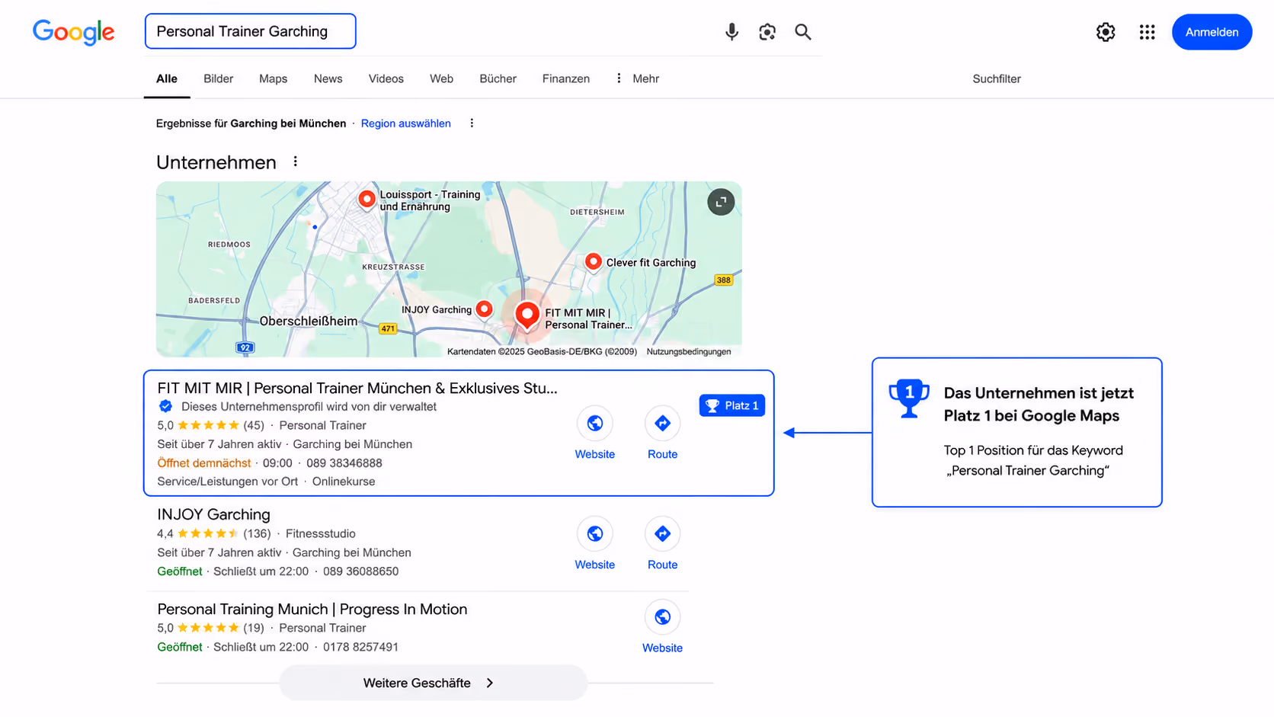Click the phone number 0178 8257491
Screen dimensions: 1274x717
[x=360, y=647]
